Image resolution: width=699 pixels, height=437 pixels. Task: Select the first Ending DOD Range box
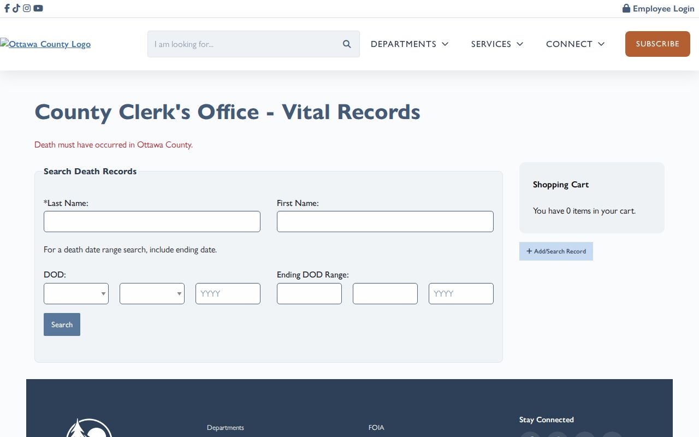[309, 293]
